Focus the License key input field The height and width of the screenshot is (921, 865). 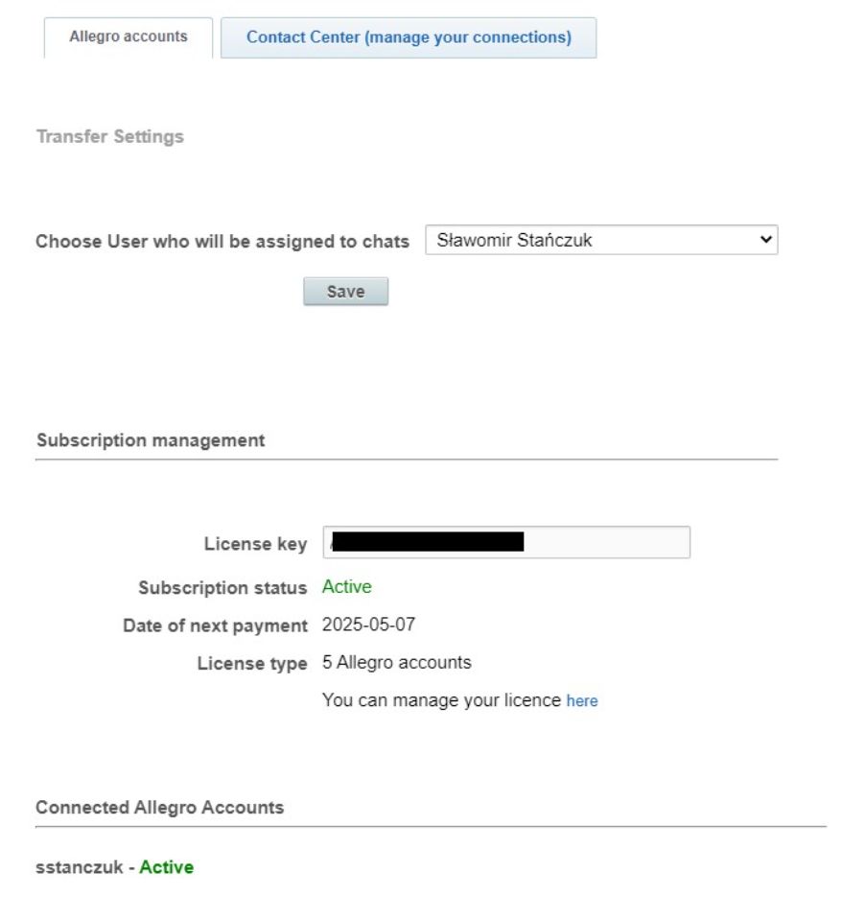pos(606,543)
